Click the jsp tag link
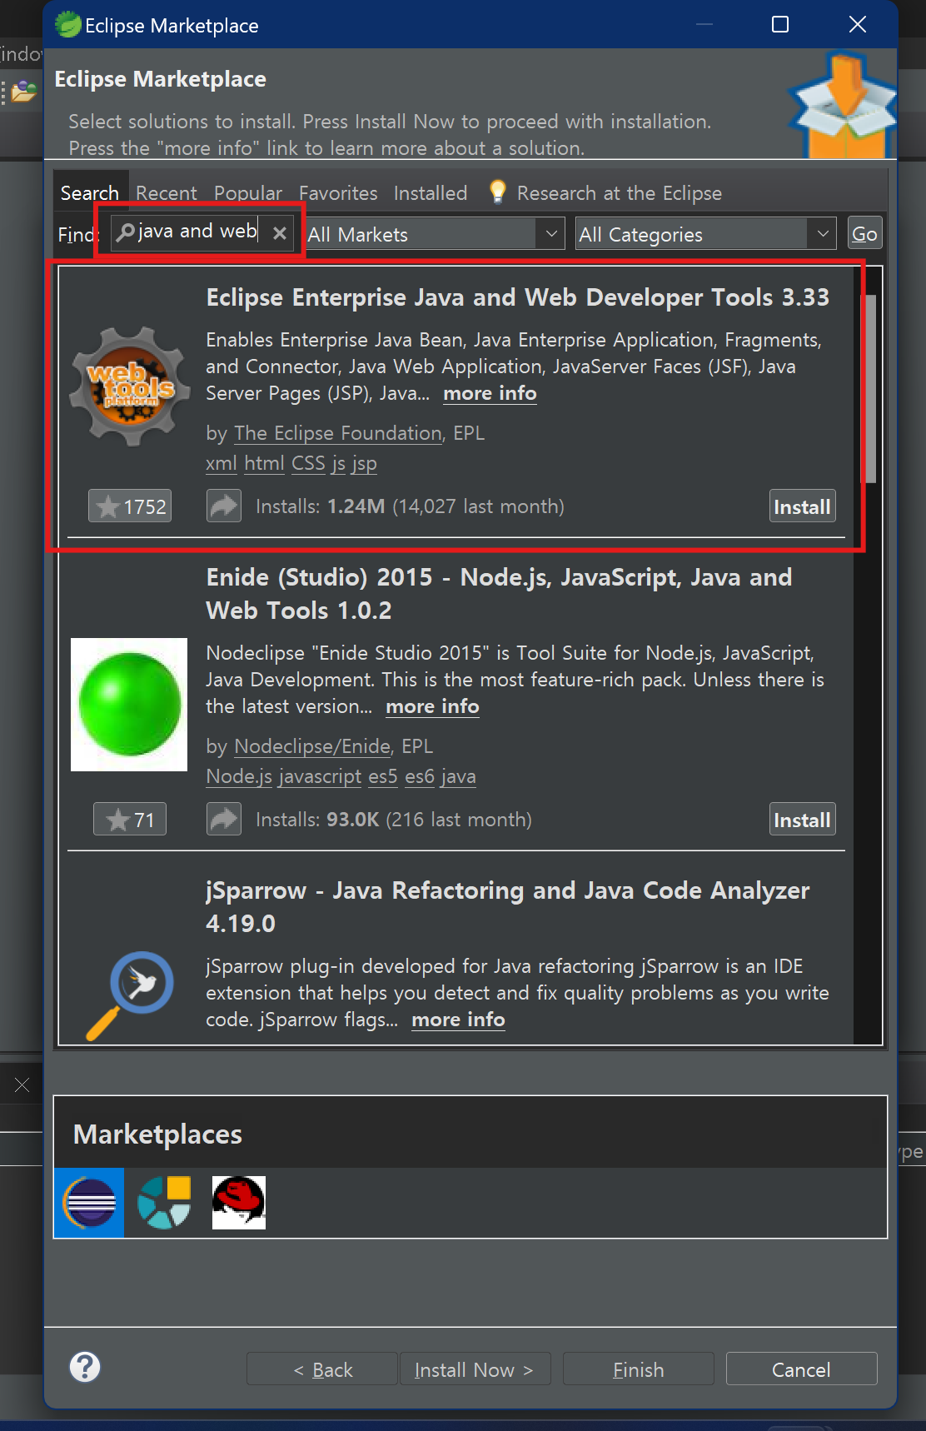The image size is (926, 1431). [364, 463]
